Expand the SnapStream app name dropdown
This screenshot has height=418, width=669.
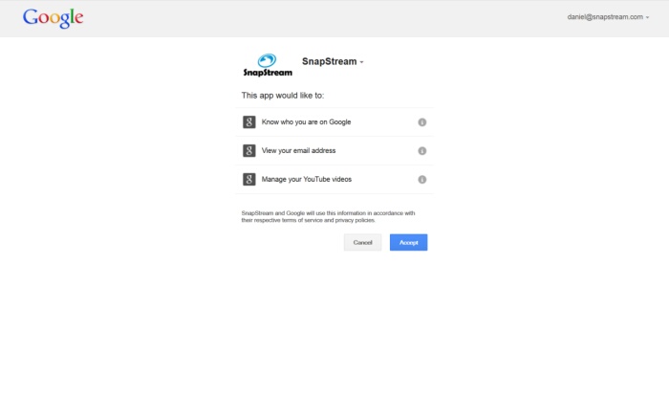tap(333, 61)
